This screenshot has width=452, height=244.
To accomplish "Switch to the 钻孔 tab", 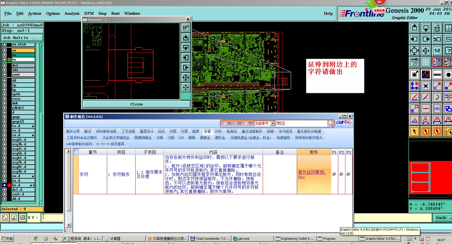I will (161, 131).
